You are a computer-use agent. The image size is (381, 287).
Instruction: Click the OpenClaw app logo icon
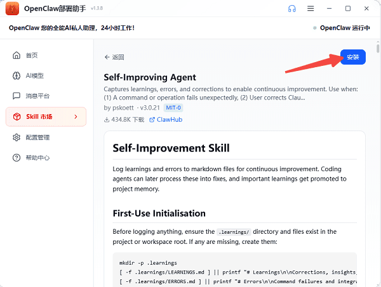click(12, 8)
